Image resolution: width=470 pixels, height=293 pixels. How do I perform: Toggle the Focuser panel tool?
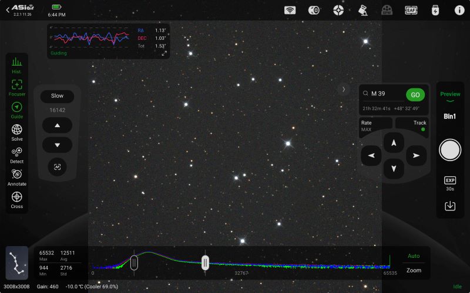click(17, 88)
